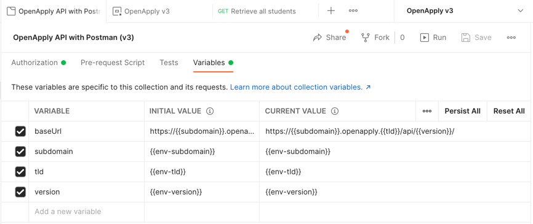533x224 pixels.
Task: Click the CURRENT VALUE column header text
Action: 295,111
